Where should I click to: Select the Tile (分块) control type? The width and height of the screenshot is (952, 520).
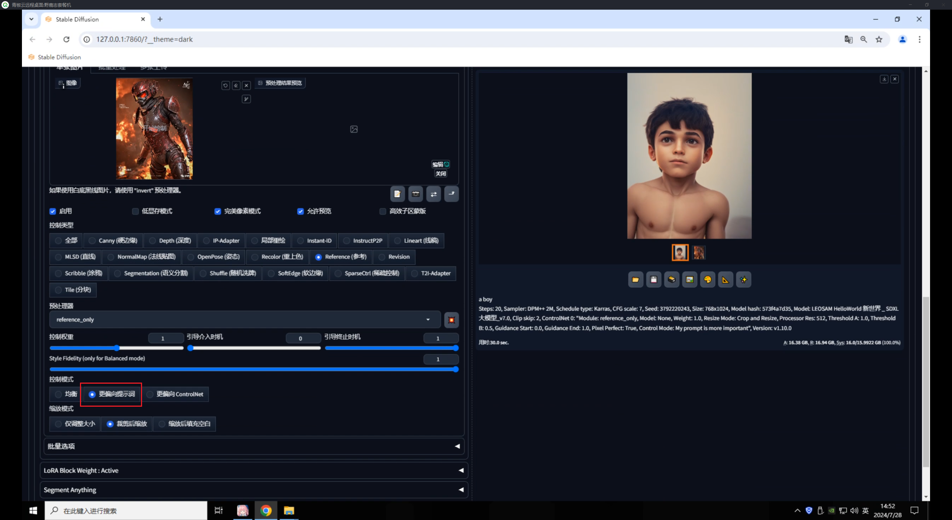point(73,290)
